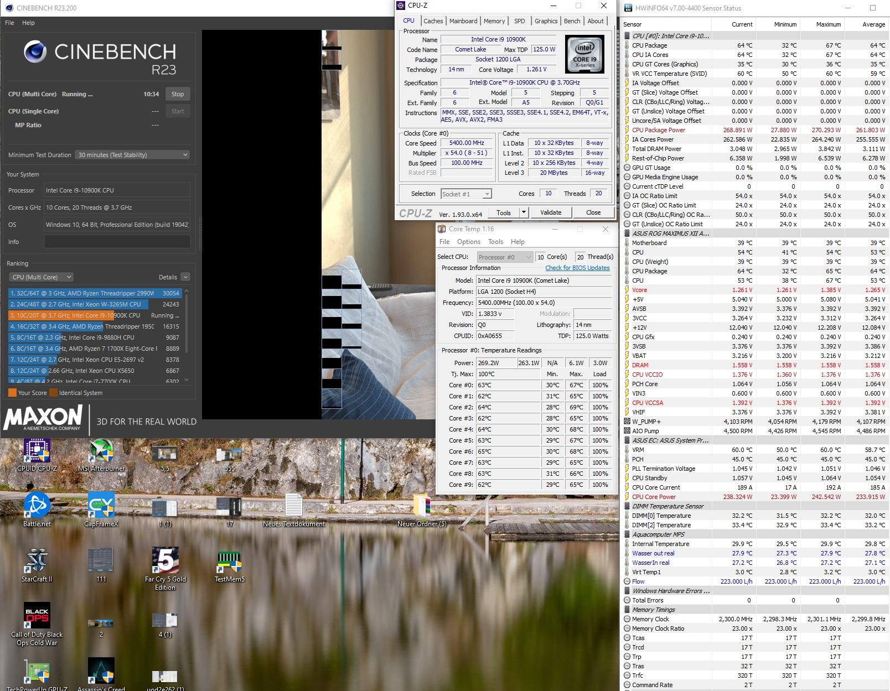Stop the running Cinebench multi core test
This screenshot has width=890, height=691.
[178, 94]
